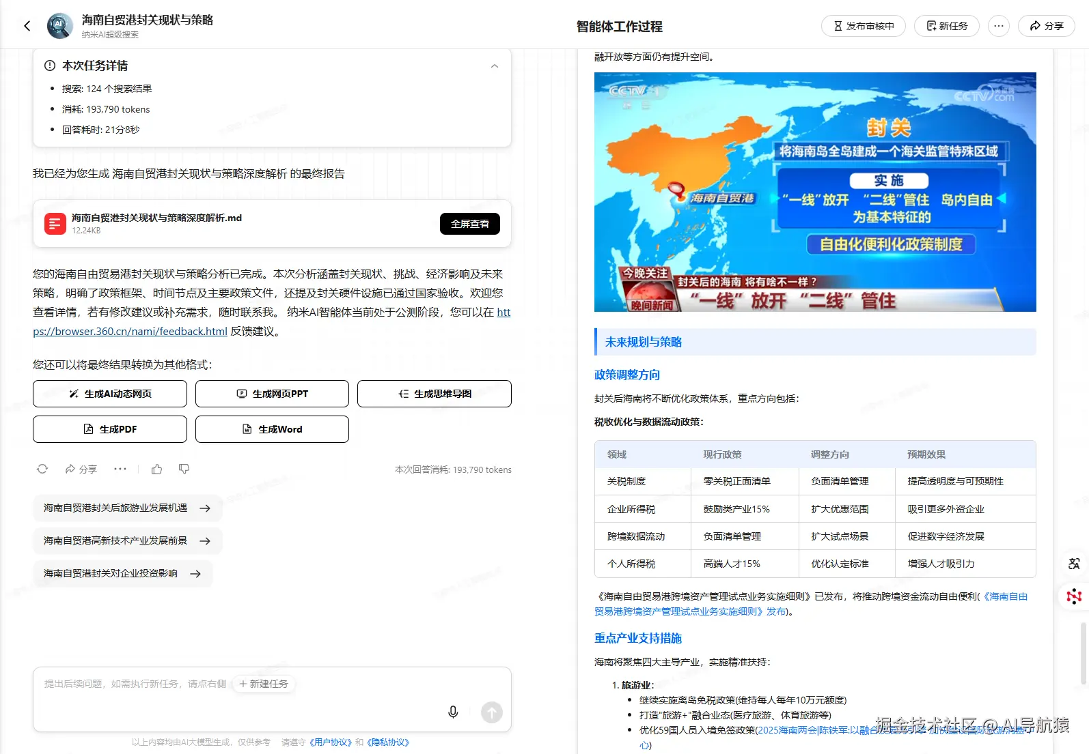Click 消耗: 193,790 tokens detail line
Image resolution: width=1089 pixels, height=754 pixels.
coord(106,109)
